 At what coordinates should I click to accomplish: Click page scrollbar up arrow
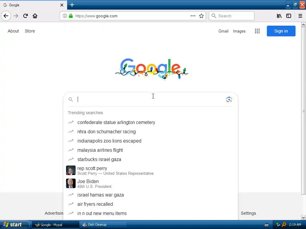304,24
